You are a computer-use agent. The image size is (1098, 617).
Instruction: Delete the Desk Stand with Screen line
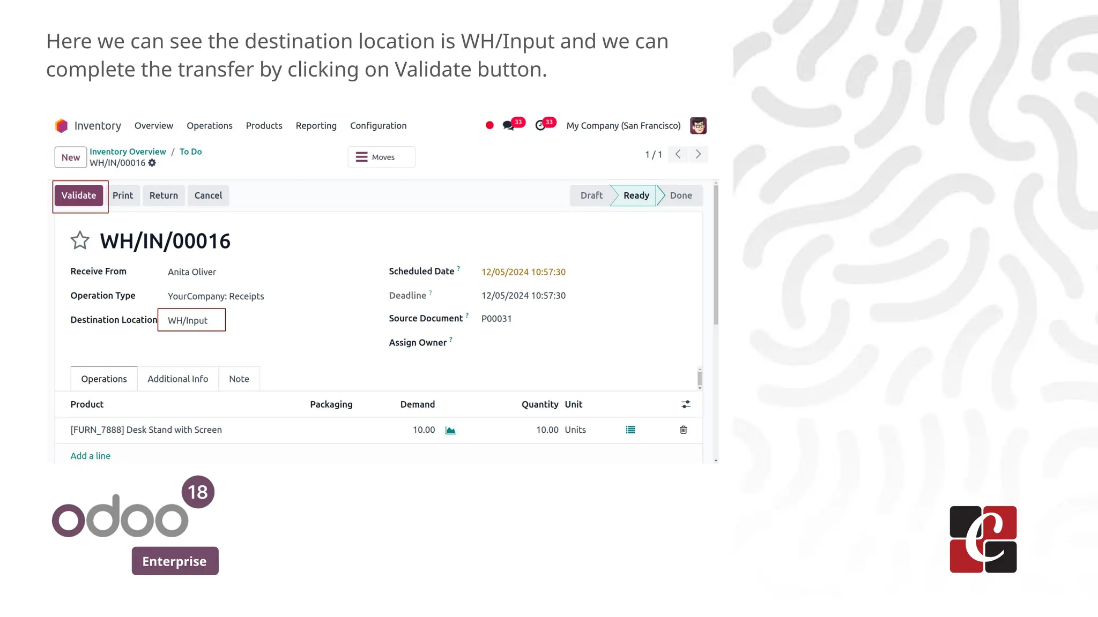(x=684, y=430)
